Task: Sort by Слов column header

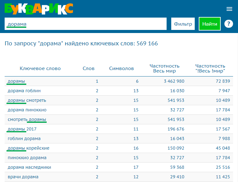Action: (x=89, y=68)
